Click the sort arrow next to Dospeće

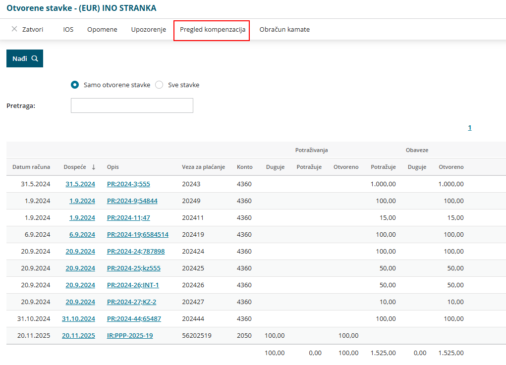pos(94,167)
